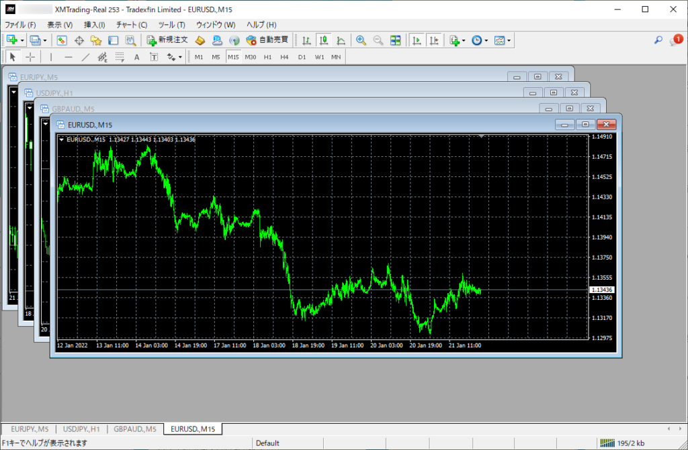Open the Data Window crosshair-circle icon
688x450 pixels.
pos(79,40)
